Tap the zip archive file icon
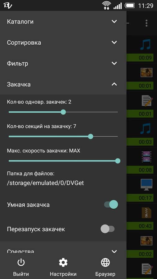This screenshot has height=279, width=157. [146, 213]
